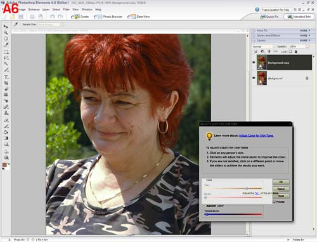Open the Adjust Color for Skin Tone link
Viewport: 317px width, 242px height.
pos(256,136)
